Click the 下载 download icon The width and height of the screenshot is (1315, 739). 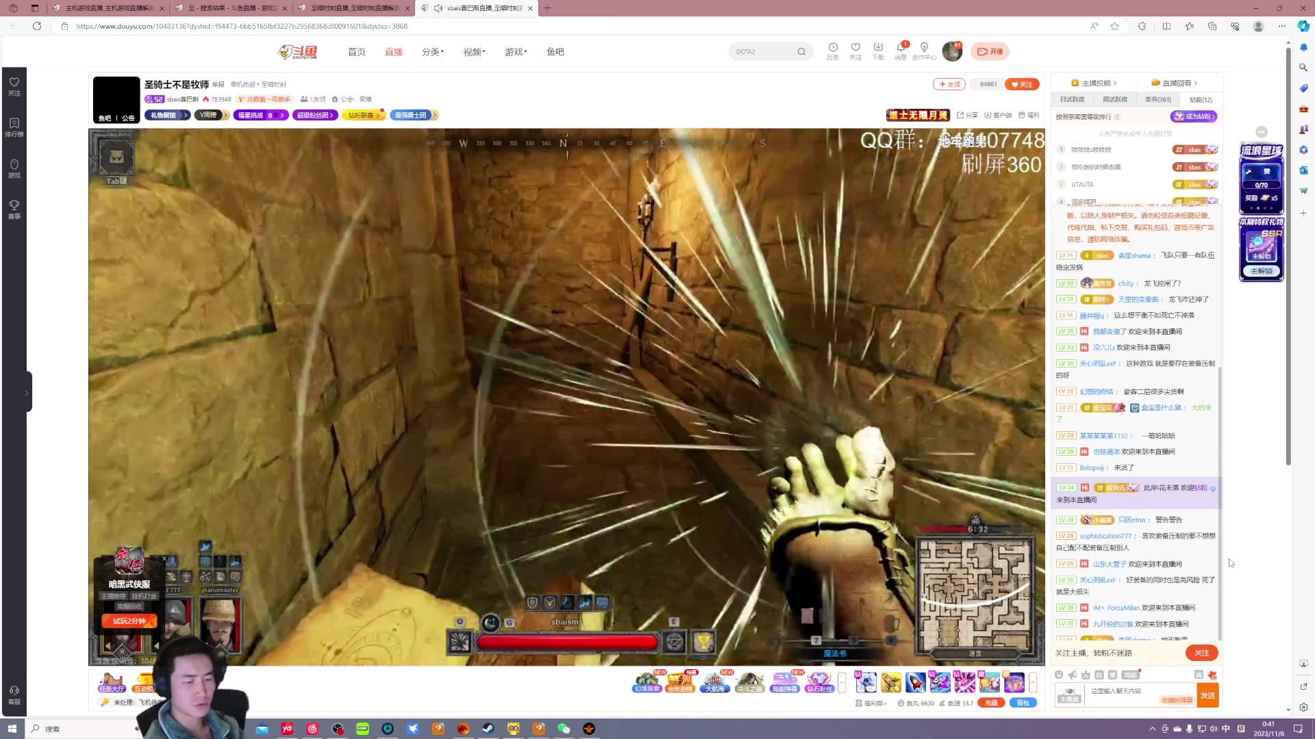[878, 51]
